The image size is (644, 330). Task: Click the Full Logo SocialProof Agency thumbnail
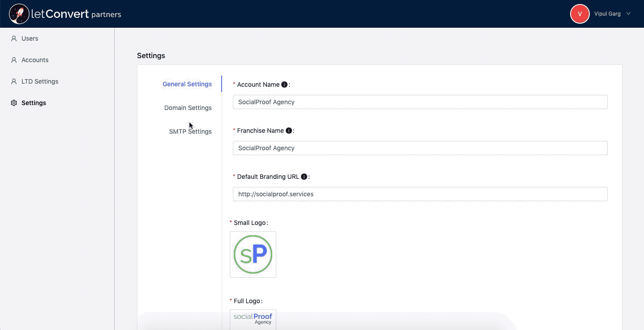253,319
